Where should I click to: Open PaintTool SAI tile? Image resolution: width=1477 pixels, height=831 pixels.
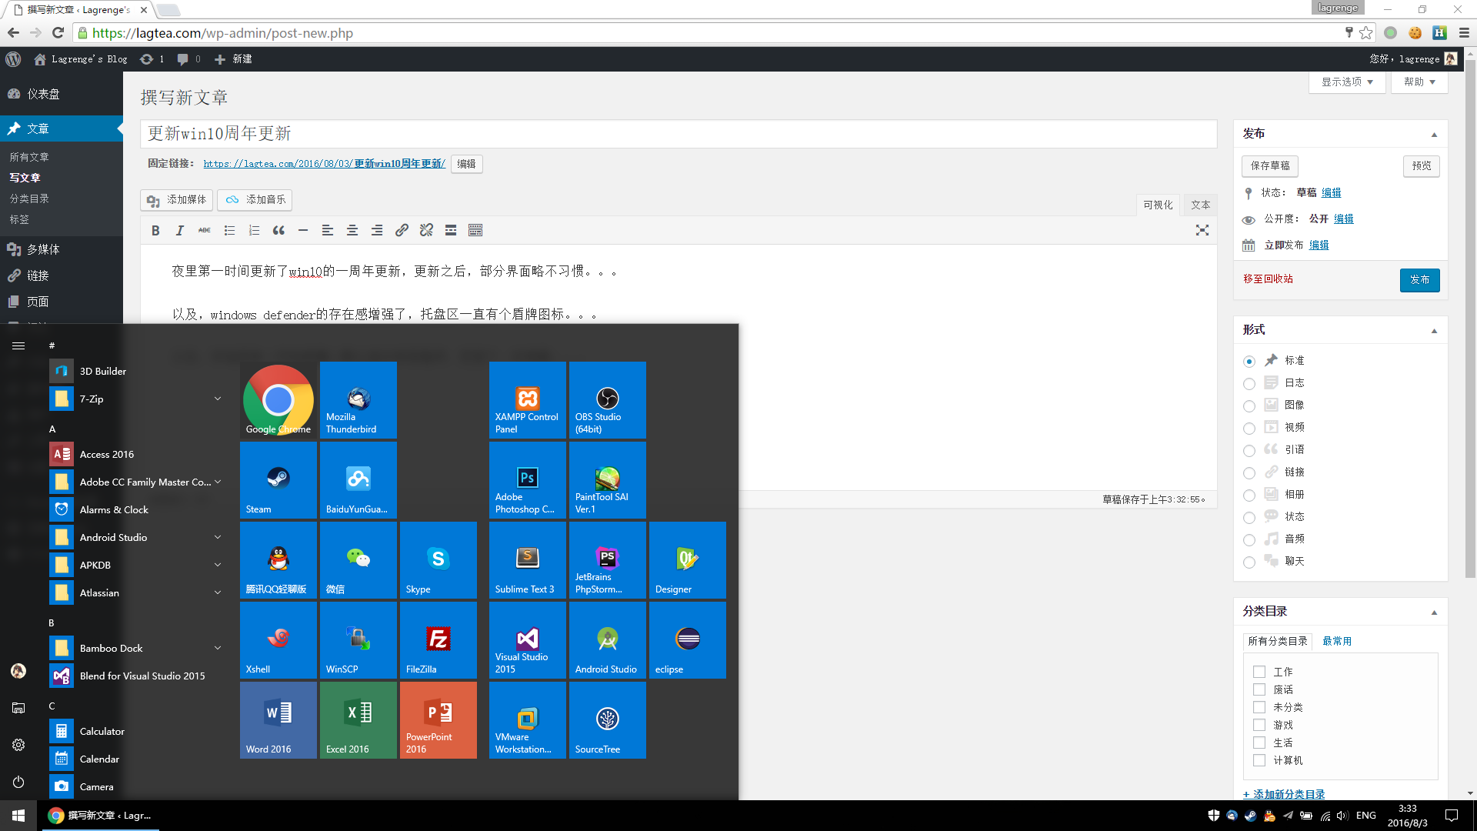point(608,480)
